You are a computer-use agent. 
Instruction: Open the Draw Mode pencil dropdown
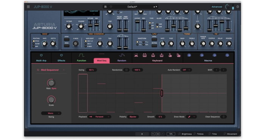click(191, 117)
